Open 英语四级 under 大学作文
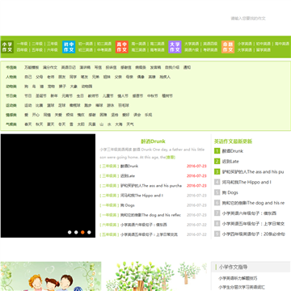The width and height of the screenshot is (291, 291). click(210, 44)
